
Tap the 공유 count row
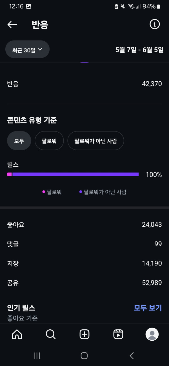click(84, 283)
